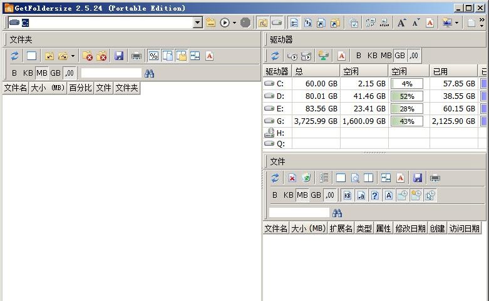The image size is (489, 301).
Task: Click the 43% free space bar for G:
Action: tap(407, 121)
